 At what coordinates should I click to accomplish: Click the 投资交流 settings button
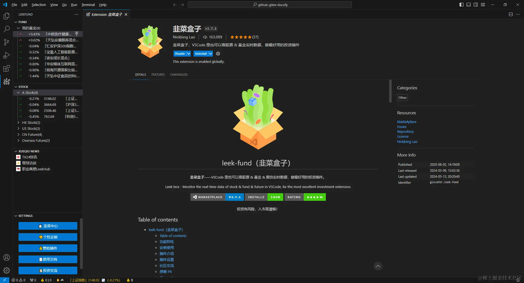point(48,270)
